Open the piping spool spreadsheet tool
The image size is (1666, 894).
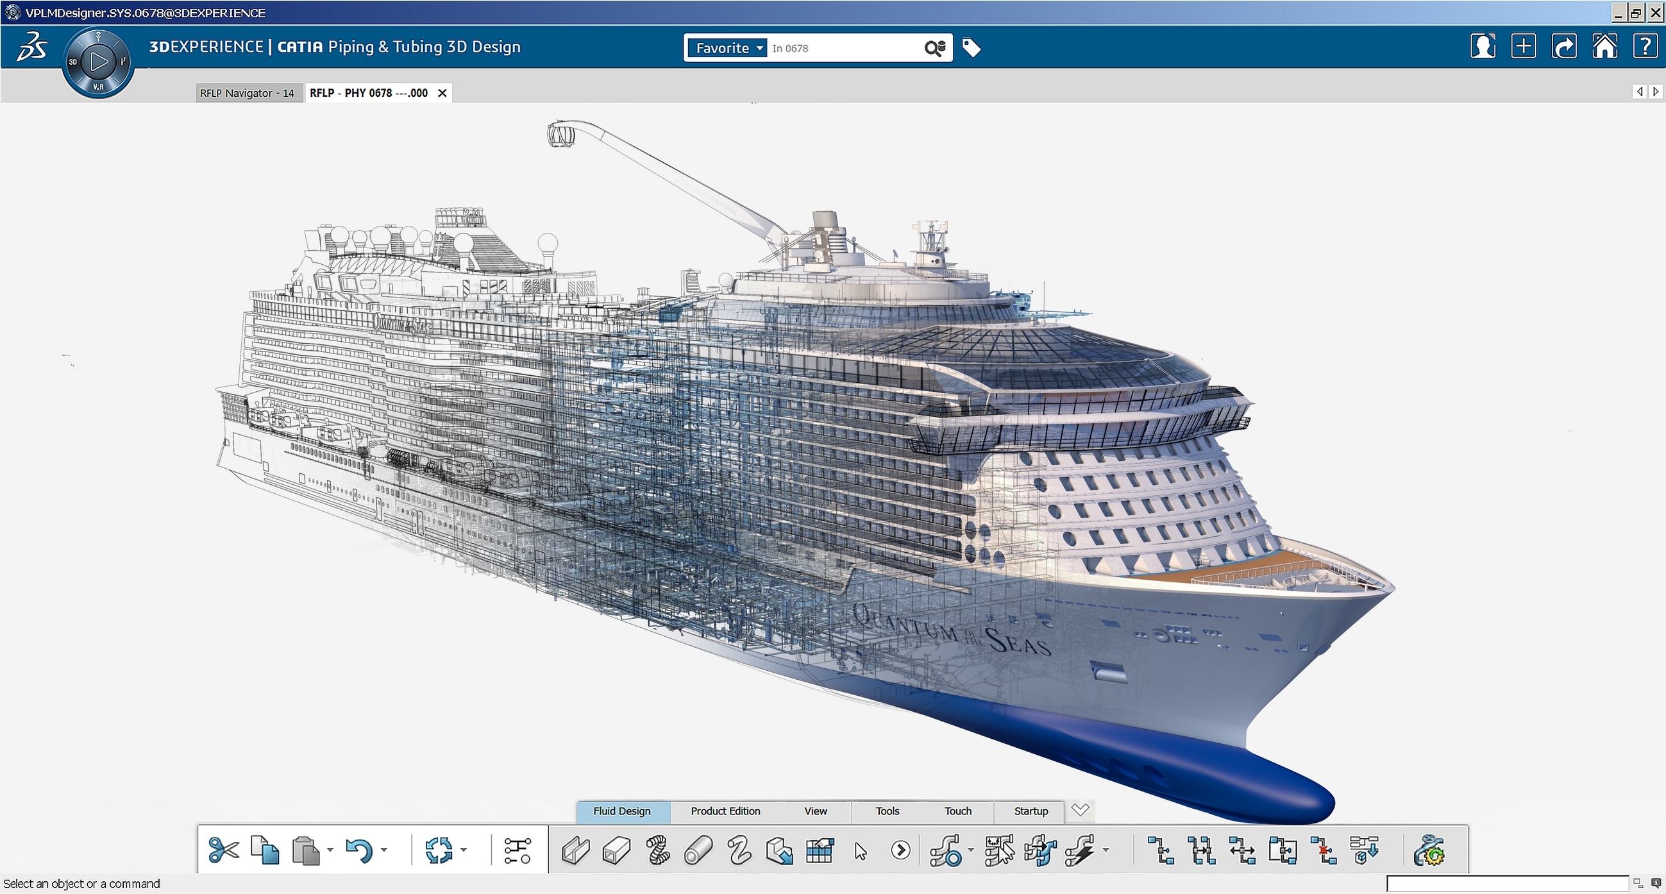click(820, 850)
